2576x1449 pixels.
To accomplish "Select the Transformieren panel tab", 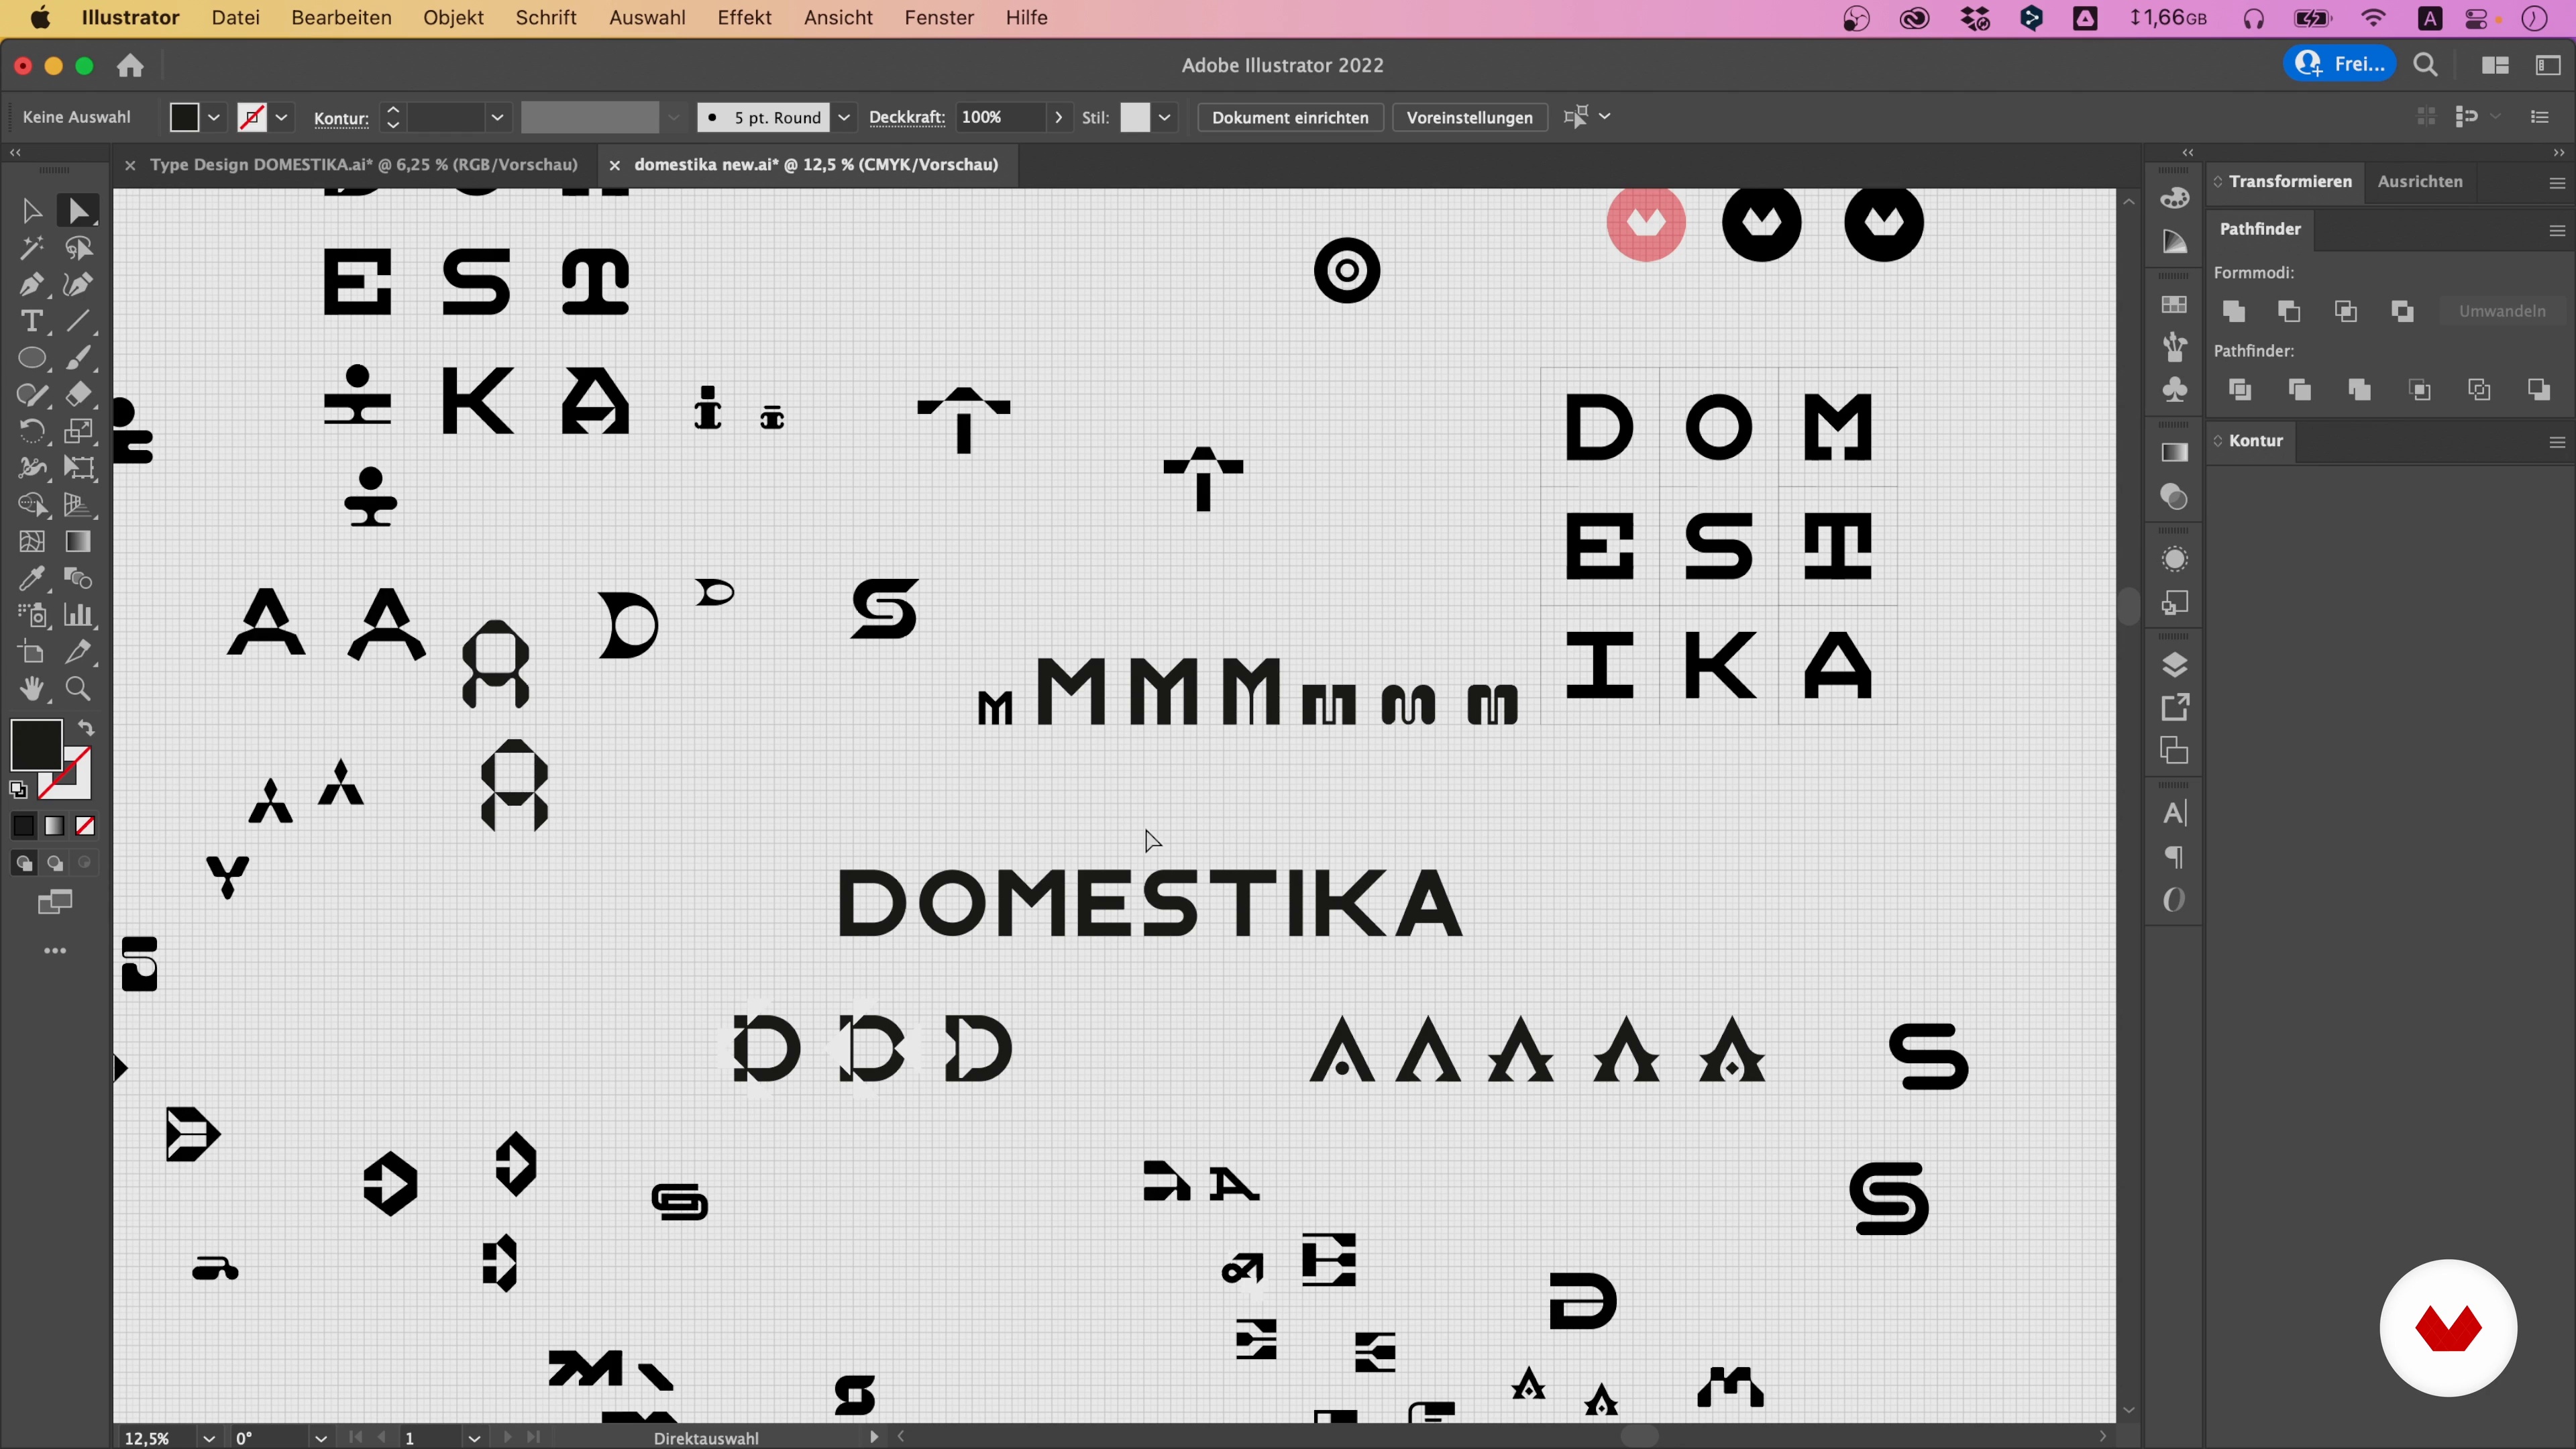I will [2290, 182].
